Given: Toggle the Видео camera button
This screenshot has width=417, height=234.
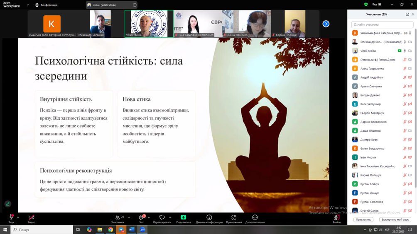Looking at the screenshot, I should [31, 217].
